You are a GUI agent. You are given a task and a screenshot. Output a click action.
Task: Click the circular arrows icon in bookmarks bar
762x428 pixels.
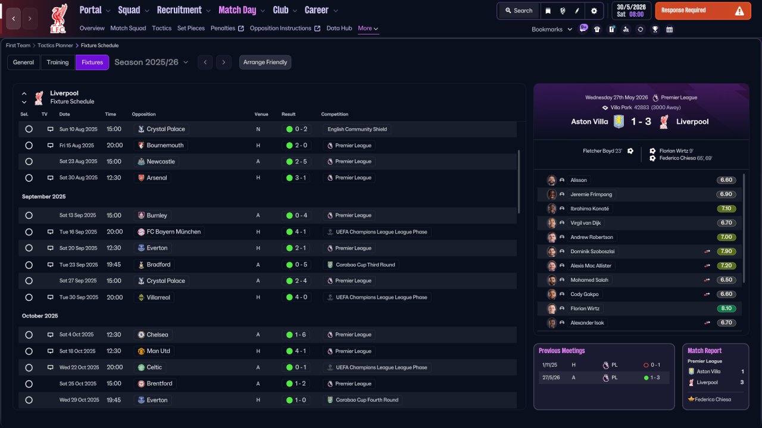(x=640, y=29)
